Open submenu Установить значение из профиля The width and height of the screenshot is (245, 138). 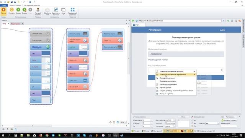[x=176, y=72]
